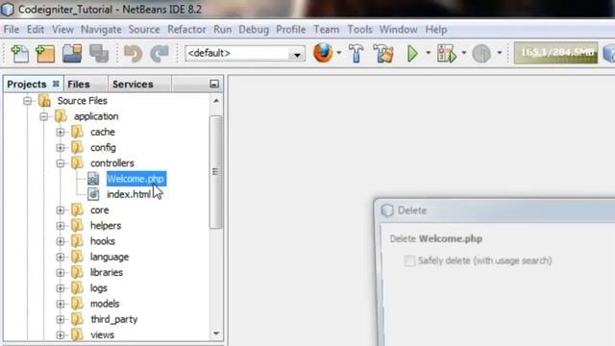Click the Open Project toolbar icon

pyautogui.click(x=72, y=54)
